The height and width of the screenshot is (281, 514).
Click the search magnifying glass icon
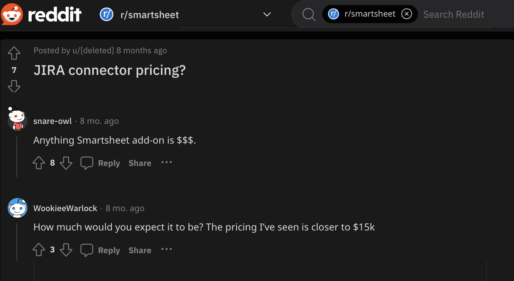click(308, 14)
